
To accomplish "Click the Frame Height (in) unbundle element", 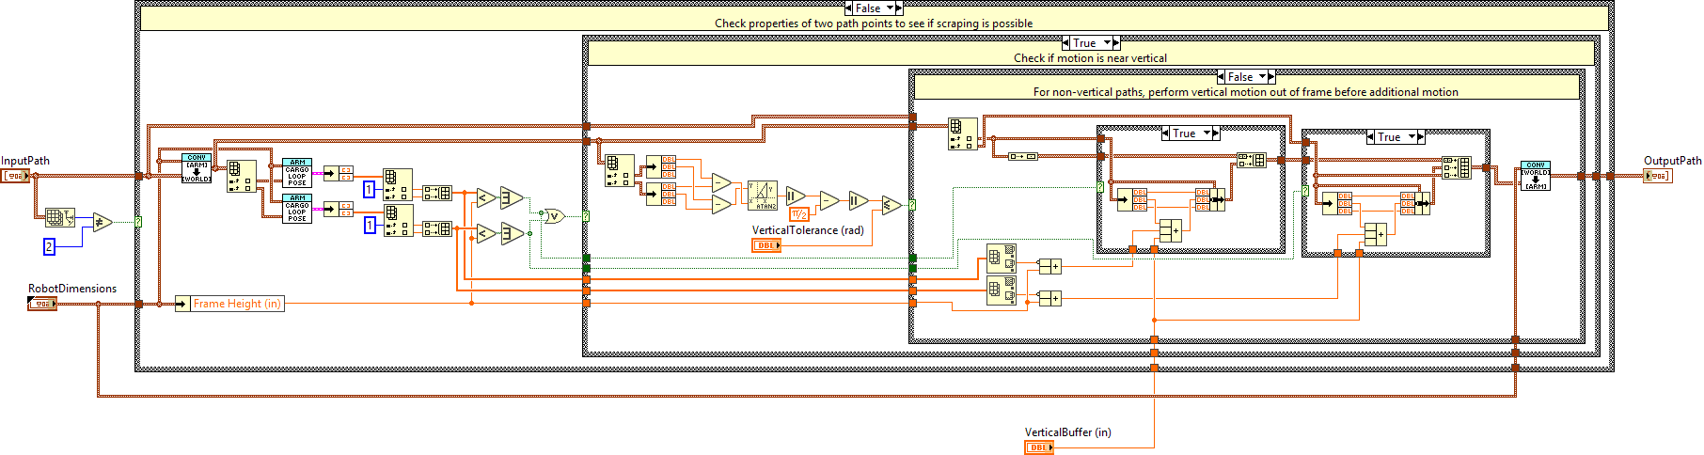I will (x=236, y=304).
